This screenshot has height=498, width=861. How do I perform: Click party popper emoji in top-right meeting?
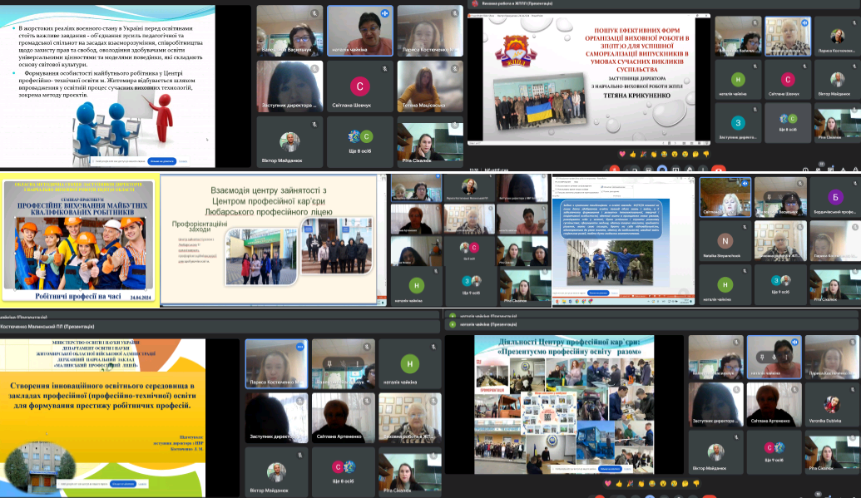pos(644,155)
